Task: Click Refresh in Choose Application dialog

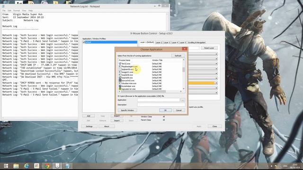Action: 178,56
